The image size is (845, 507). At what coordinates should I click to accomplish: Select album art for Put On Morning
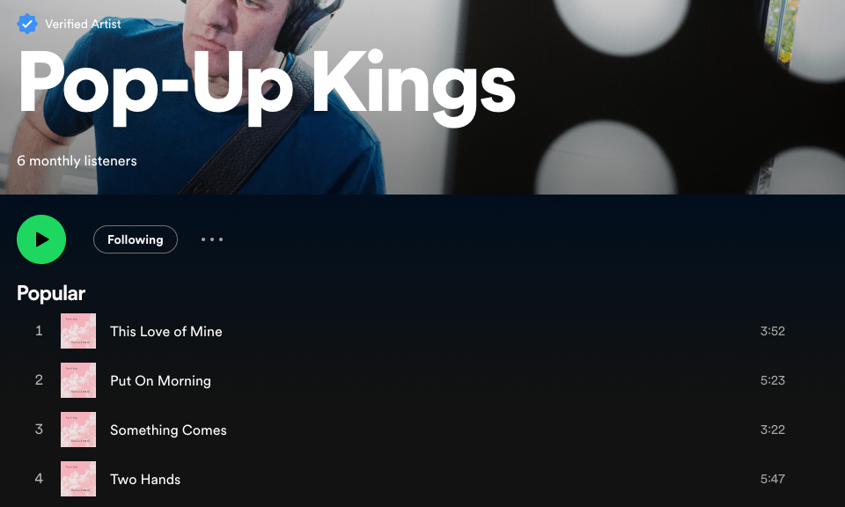(78, 380)
